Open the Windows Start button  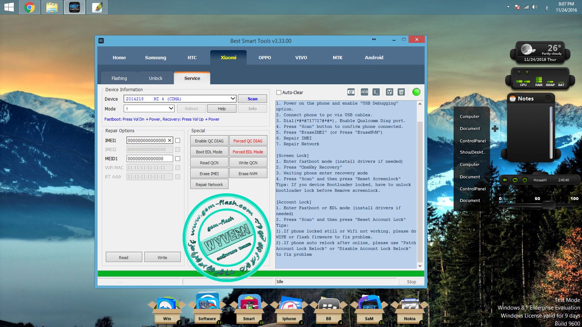pos(9,7)
